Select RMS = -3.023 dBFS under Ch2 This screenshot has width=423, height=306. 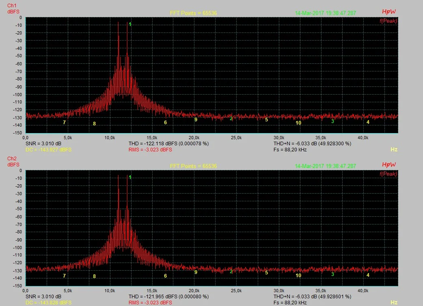click(150, 302)
